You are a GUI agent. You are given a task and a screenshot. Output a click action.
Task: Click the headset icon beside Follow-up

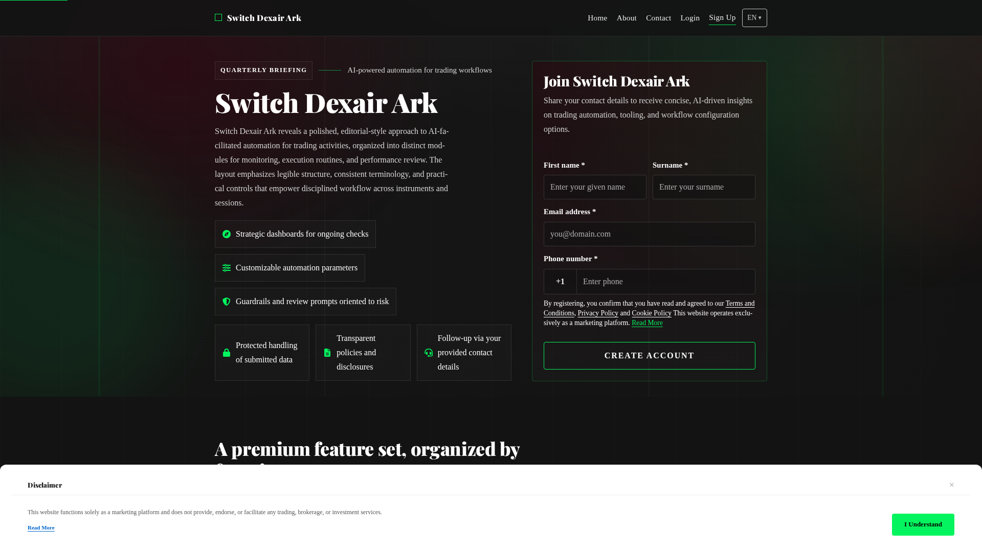(x=429, y=353)
